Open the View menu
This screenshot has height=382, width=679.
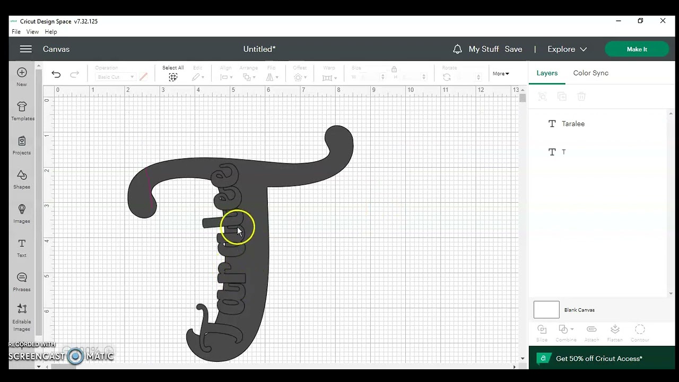tap(32, 32)
